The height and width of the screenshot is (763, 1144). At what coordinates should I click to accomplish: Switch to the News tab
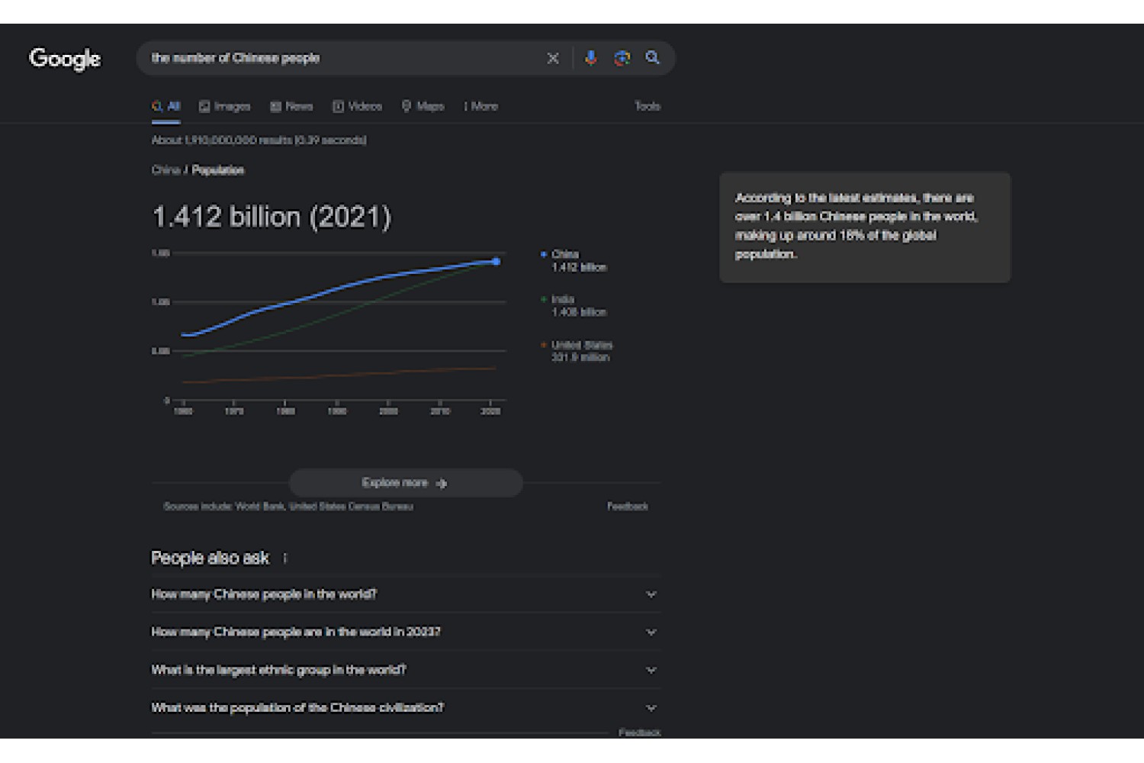point(291,106)
